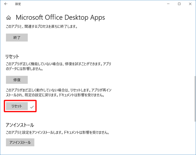Click the checkmark beside リセット button
Image resolution: width=196 pixels, height=155 pixels.
coord(32,107)
